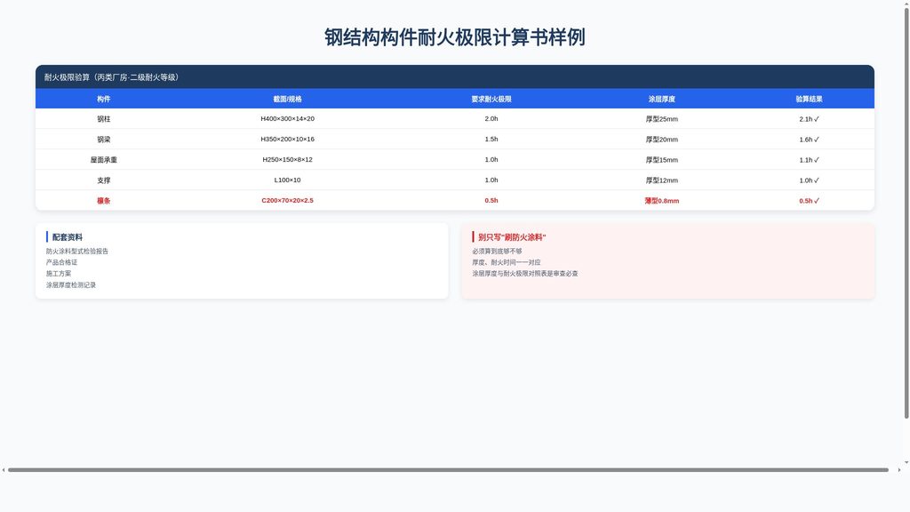Click the 1.6h ✓ result cell
This screenshot has width=910, height=512.
[x=809, y=140]
